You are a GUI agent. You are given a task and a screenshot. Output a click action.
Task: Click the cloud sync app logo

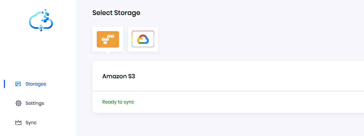[x=41, y=20]
